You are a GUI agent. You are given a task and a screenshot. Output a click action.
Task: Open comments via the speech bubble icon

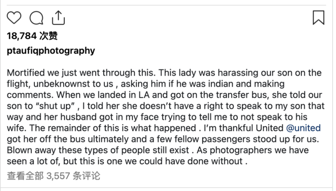tap(37, 18)
